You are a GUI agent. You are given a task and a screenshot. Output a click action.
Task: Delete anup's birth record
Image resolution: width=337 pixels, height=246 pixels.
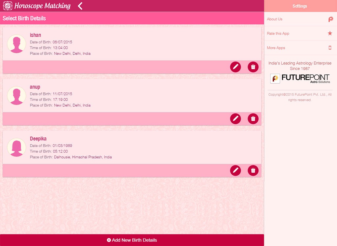click(253, 119)
